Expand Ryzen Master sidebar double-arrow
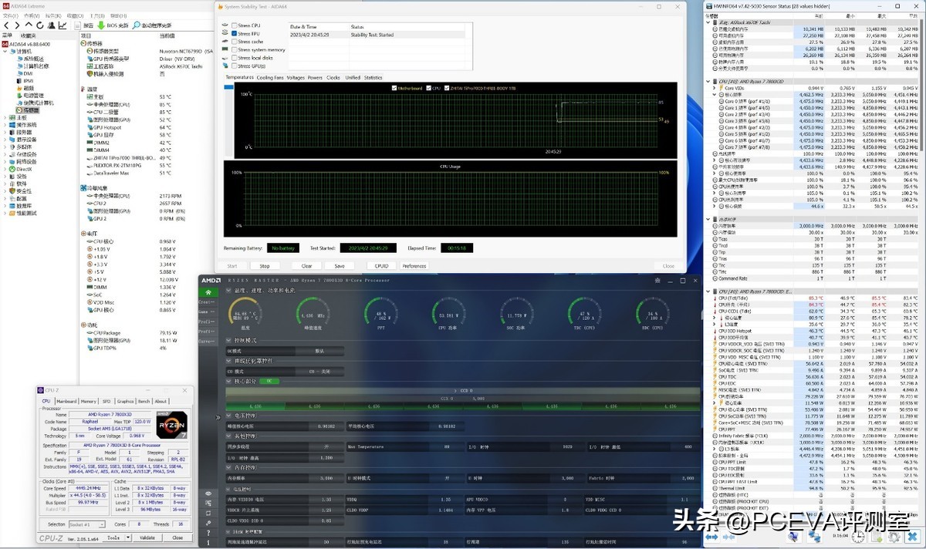The height and width of the screenshot is (549, 926). tap(218, 418)
